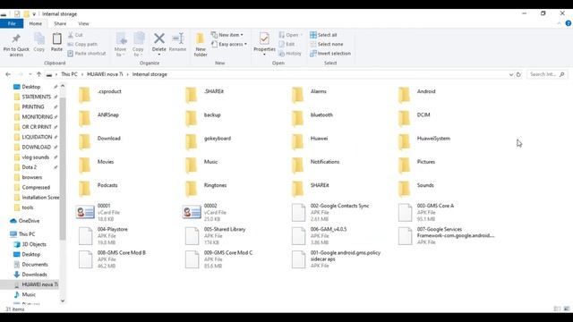Switch to the View ribbon tab

click(83, 23)
